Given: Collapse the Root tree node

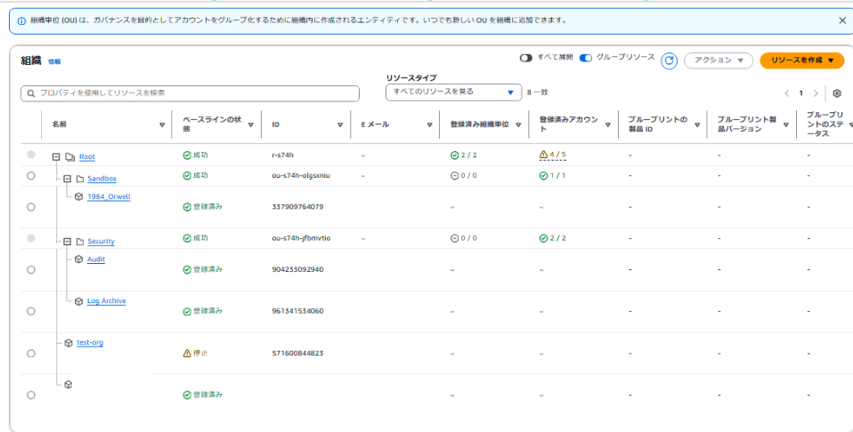Looking at the screenshot, I should pyautogui.click(x=56, y=156).
